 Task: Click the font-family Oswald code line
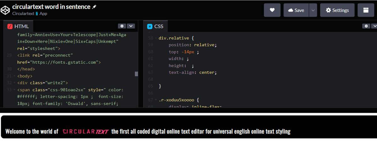pos(68,104)
